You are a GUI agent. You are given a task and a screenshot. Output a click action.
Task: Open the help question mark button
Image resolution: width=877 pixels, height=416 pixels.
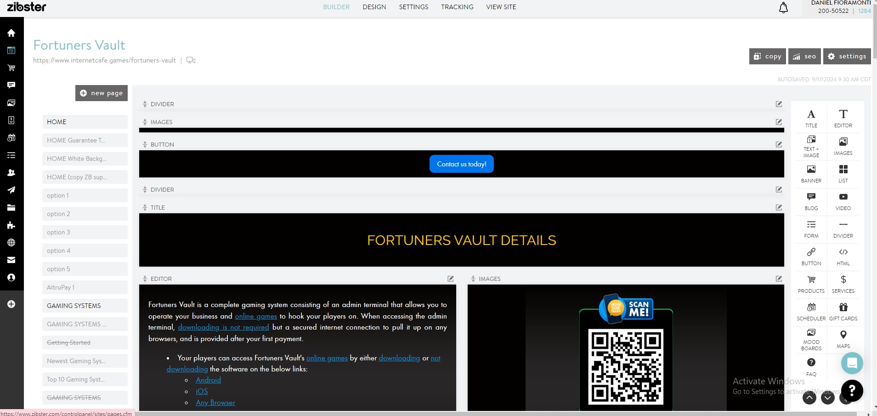pyautogui.click(x=852, y=391)
